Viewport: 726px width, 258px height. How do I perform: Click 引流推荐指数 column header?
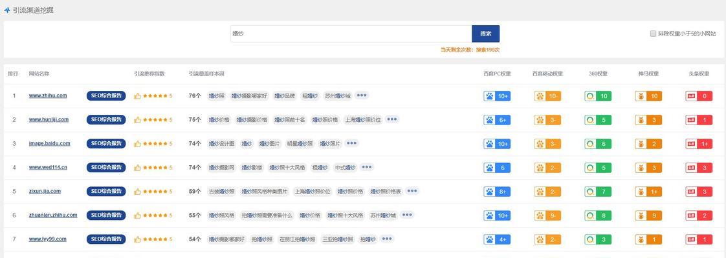[149, 74]
